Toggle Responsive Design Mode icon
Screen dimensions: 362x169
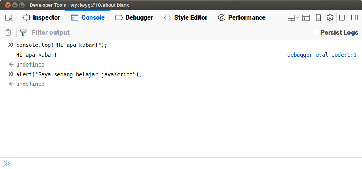click(318, 18)
